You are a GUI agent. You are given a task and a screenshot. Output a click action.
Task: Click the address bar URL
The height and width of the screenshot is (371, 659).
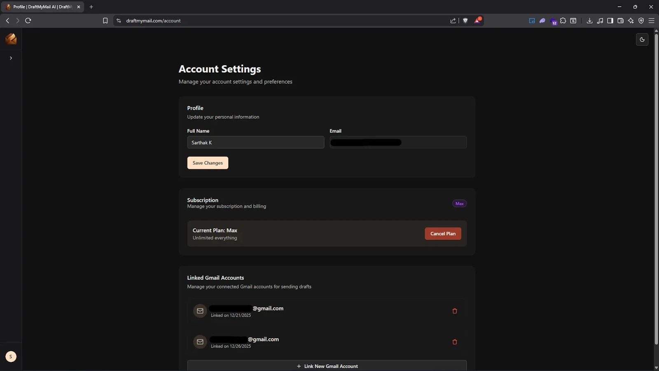[x=153, y=21]
